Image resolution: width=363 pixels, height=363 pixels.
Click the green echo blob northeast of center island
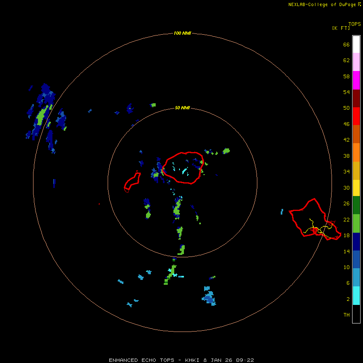coord(226,151)
